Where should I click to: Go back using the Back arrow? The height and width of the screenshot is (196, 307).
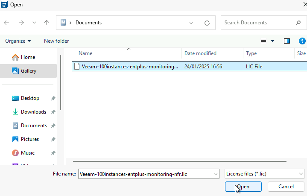[x=6, y=23]
